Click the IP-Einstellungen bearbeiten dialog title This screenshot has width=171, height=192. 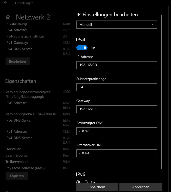(107, 14)
